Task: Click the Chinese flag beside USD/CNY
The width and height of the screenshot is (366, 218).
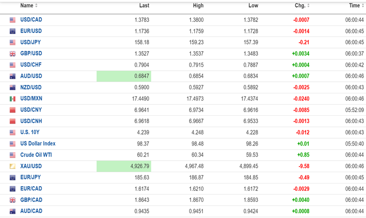Action: tap(13, 110)
